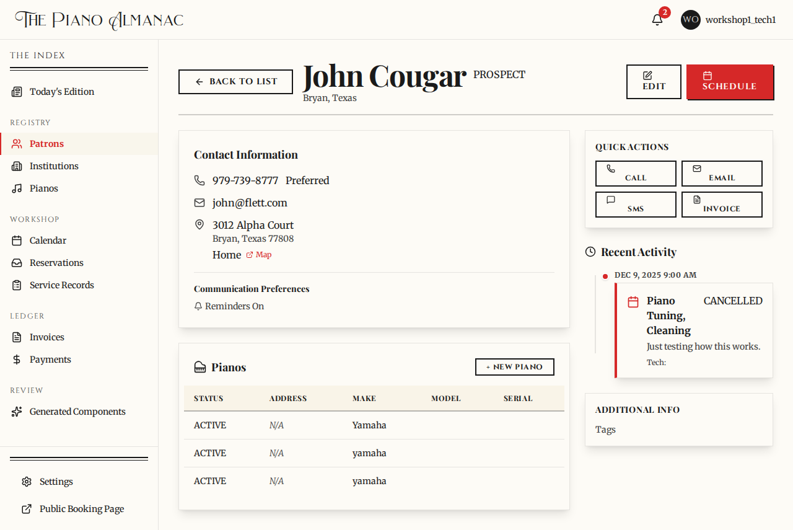This screenshot has width=793, height=530.
Task: Open Today's Edition tab
Action: tap(61, 92)
